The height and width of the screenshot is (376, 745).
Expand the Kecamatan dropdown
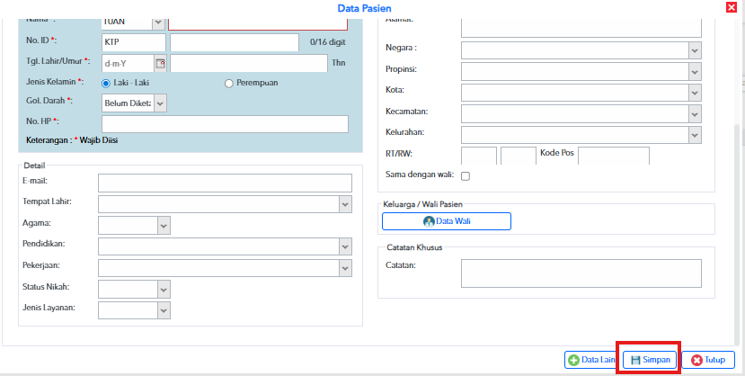click(x=695, y=114)
